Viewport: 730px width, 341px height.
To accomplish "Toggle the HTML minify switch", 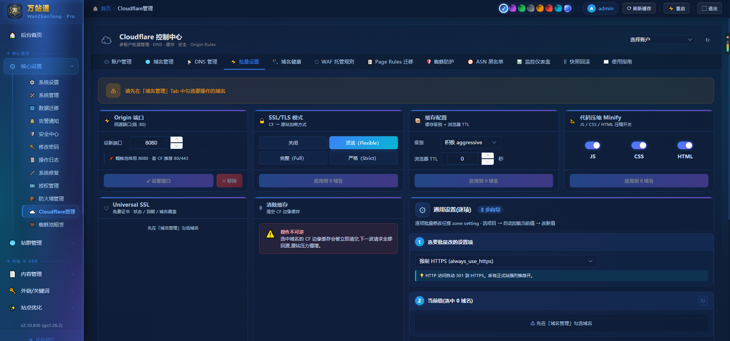I will (x=685, y=145).
